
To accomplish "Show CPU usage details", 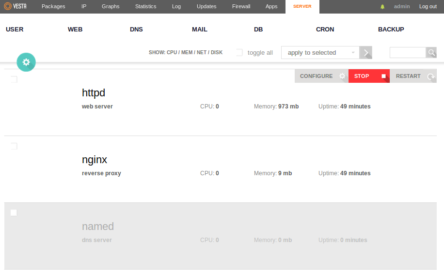I will click(x=172, y=52).
